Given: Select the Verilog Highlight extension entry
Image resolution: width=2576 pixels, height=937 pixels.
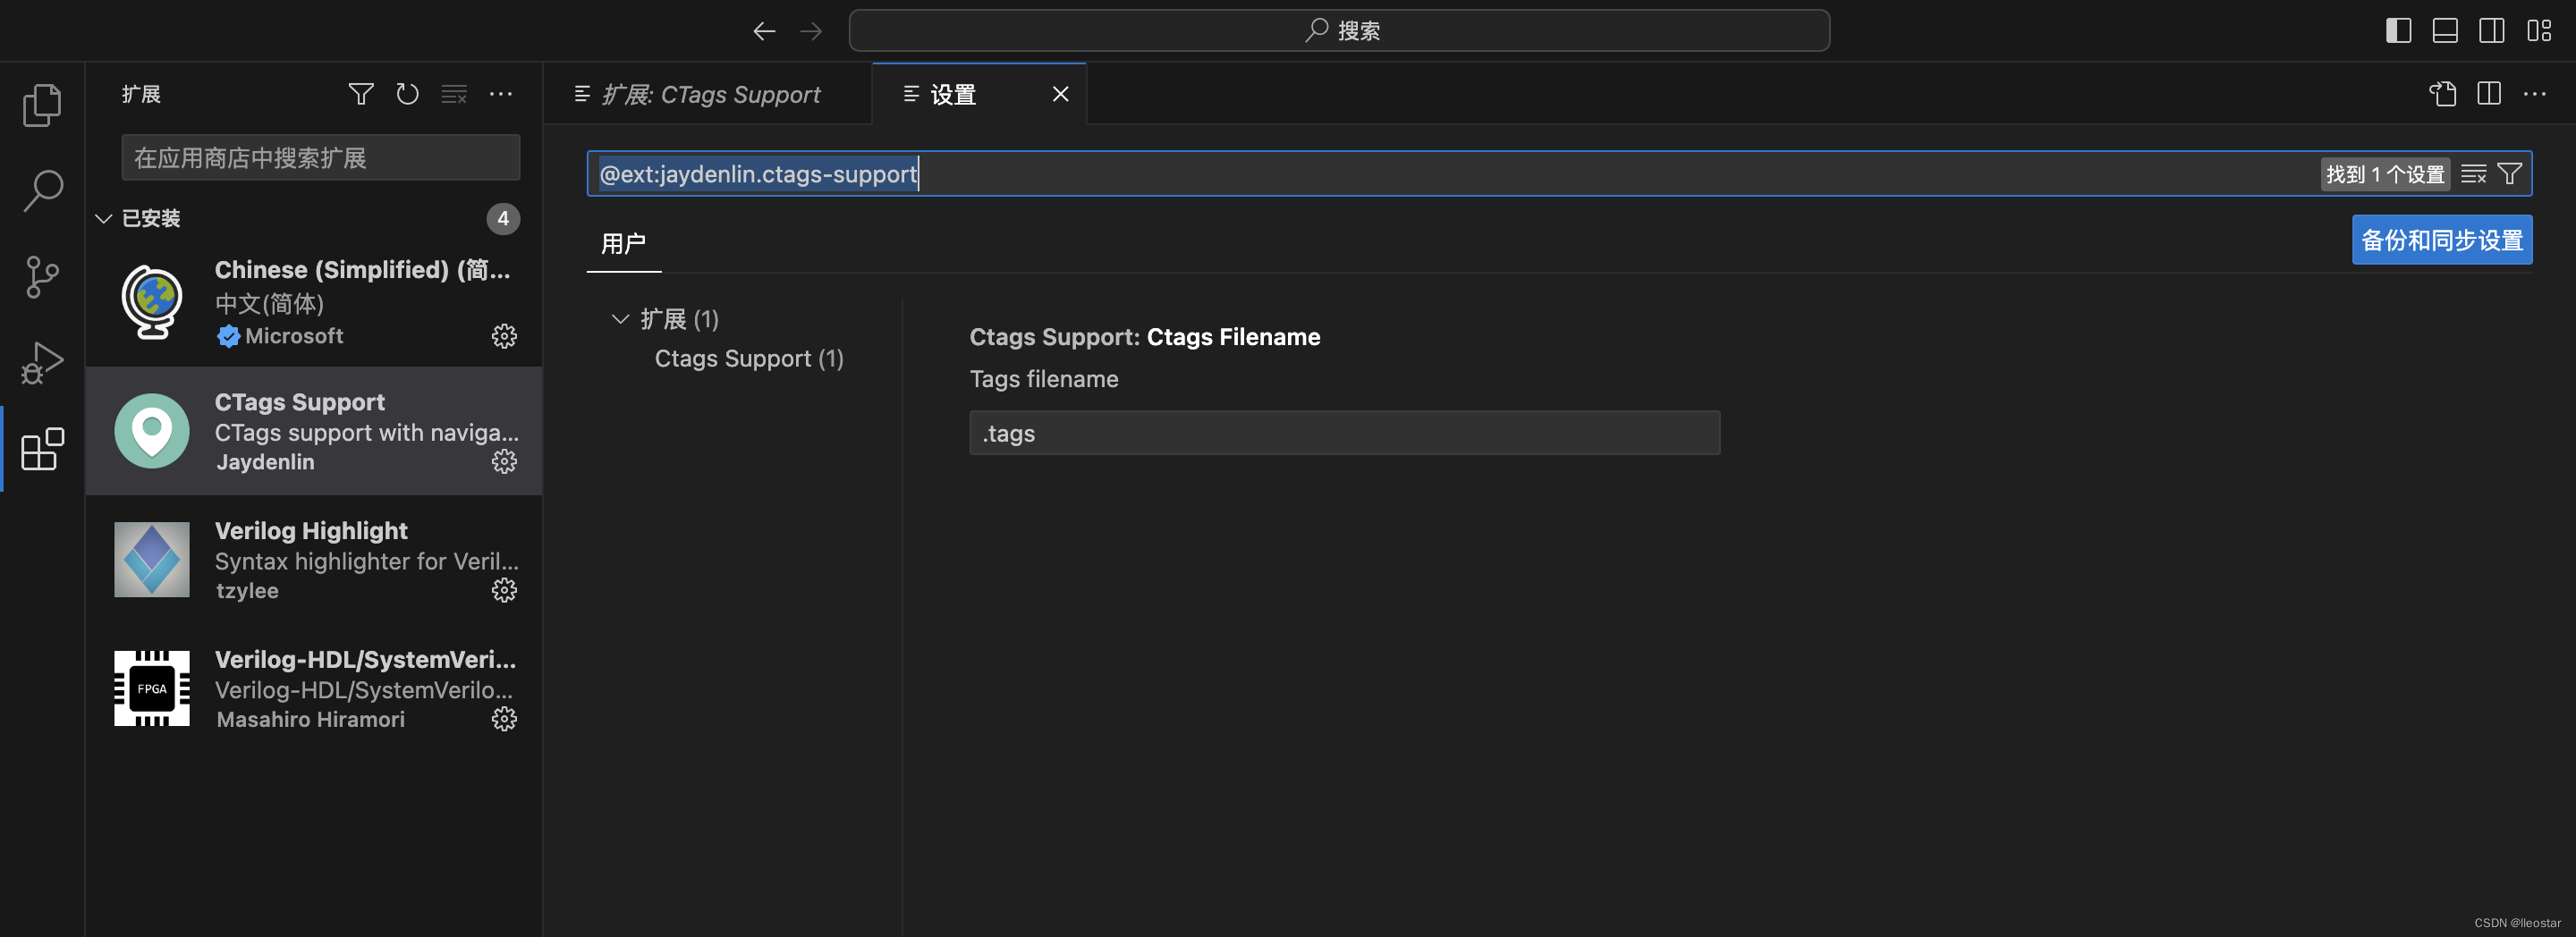Looking at the screenshot, I should (314, 560).
